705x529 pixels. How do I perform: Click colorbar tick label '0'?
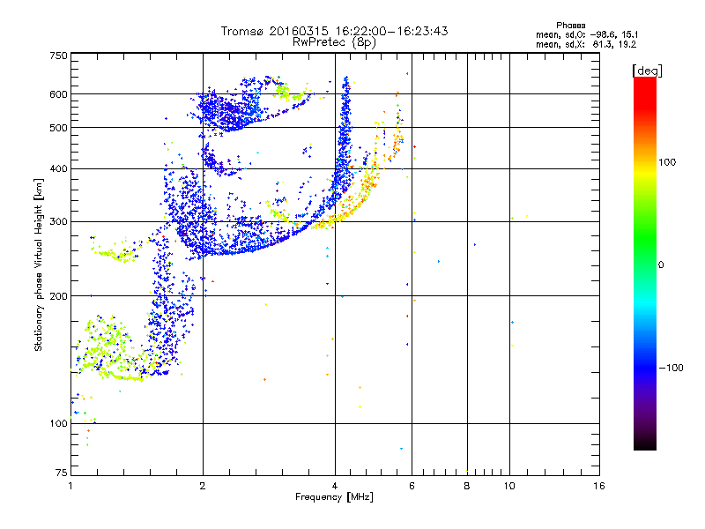pyautogui.click(x=660, y=265)
